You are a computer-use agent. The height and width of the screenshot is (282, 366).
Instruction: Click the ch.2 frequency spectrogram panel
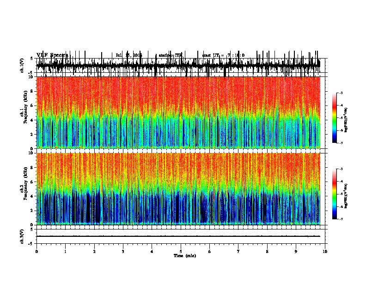tap(178, 189)
